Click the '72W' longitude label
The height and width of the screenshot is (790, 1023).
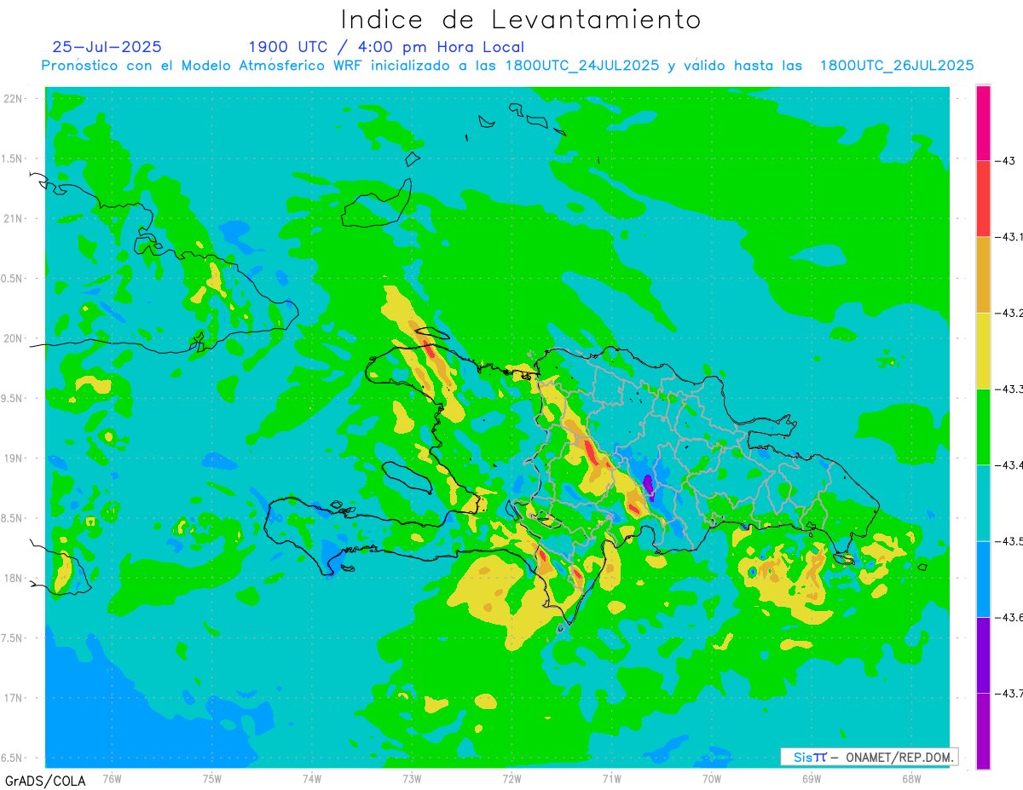coord(511,779)
